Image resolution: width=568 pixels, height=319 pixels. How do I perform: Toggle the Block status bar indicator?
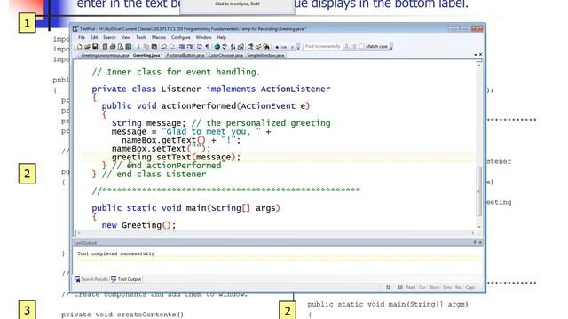tap(434, 287)
